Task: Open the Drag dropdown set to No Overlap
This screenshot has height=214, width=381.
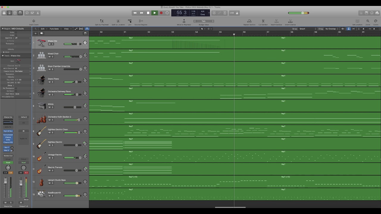Action: click(332, 29)
